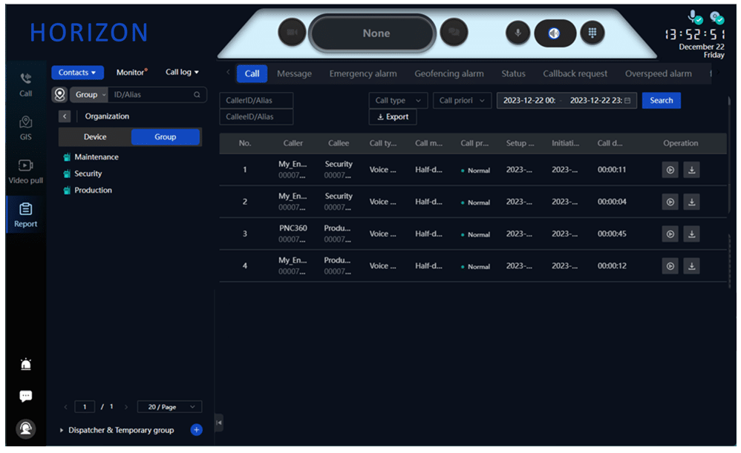Switch the organization list to Device

click(95, 137)
